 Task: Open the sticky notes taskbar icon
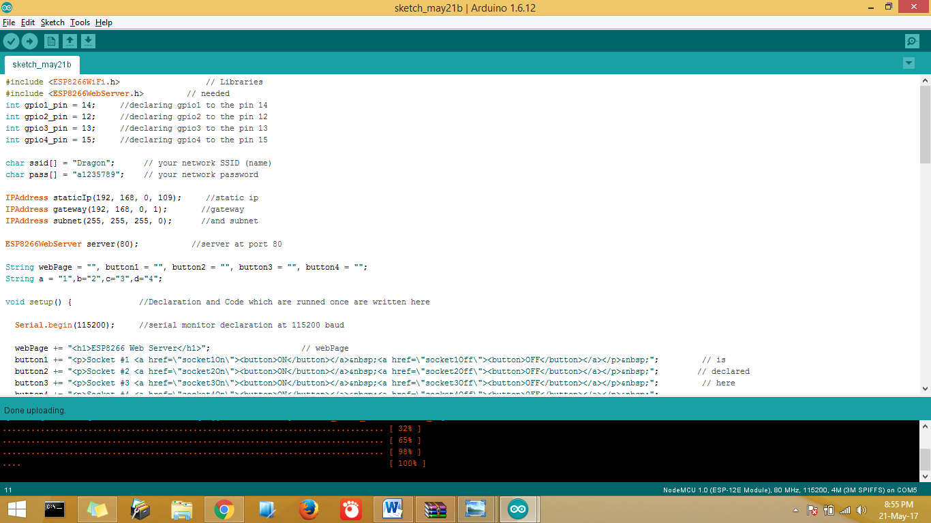[97, 509]
